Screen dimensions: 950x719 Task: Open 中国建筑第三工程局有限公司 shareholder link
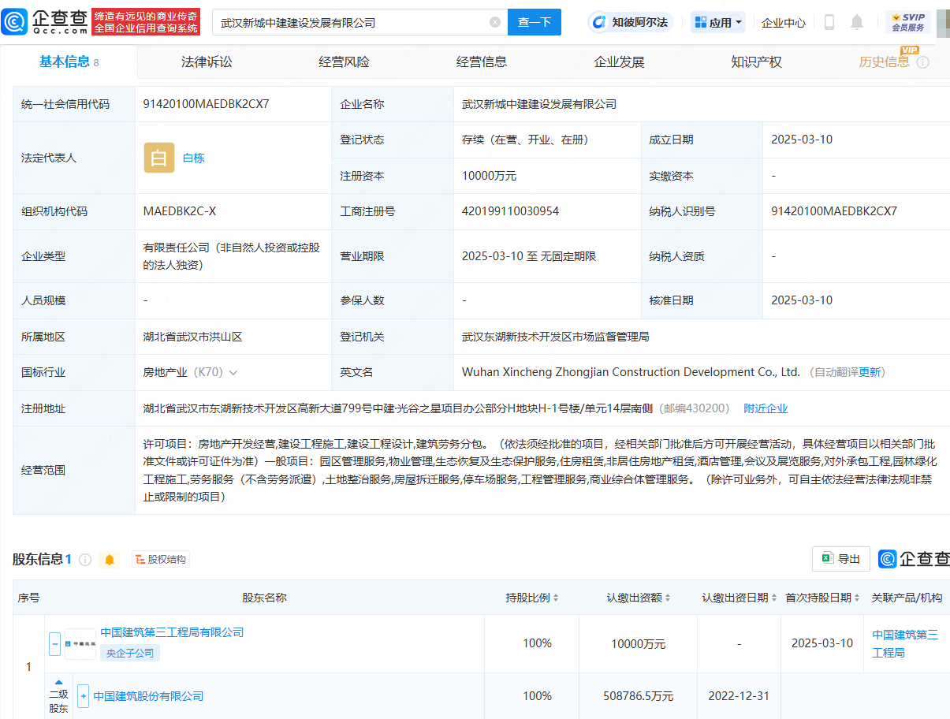(x=172, y=632)
